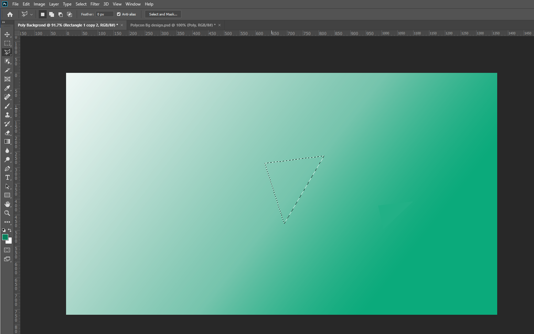Uncheck the Anti-alias checkbox
This screenshot has height=334, width=534.
(x=119, y=14)
